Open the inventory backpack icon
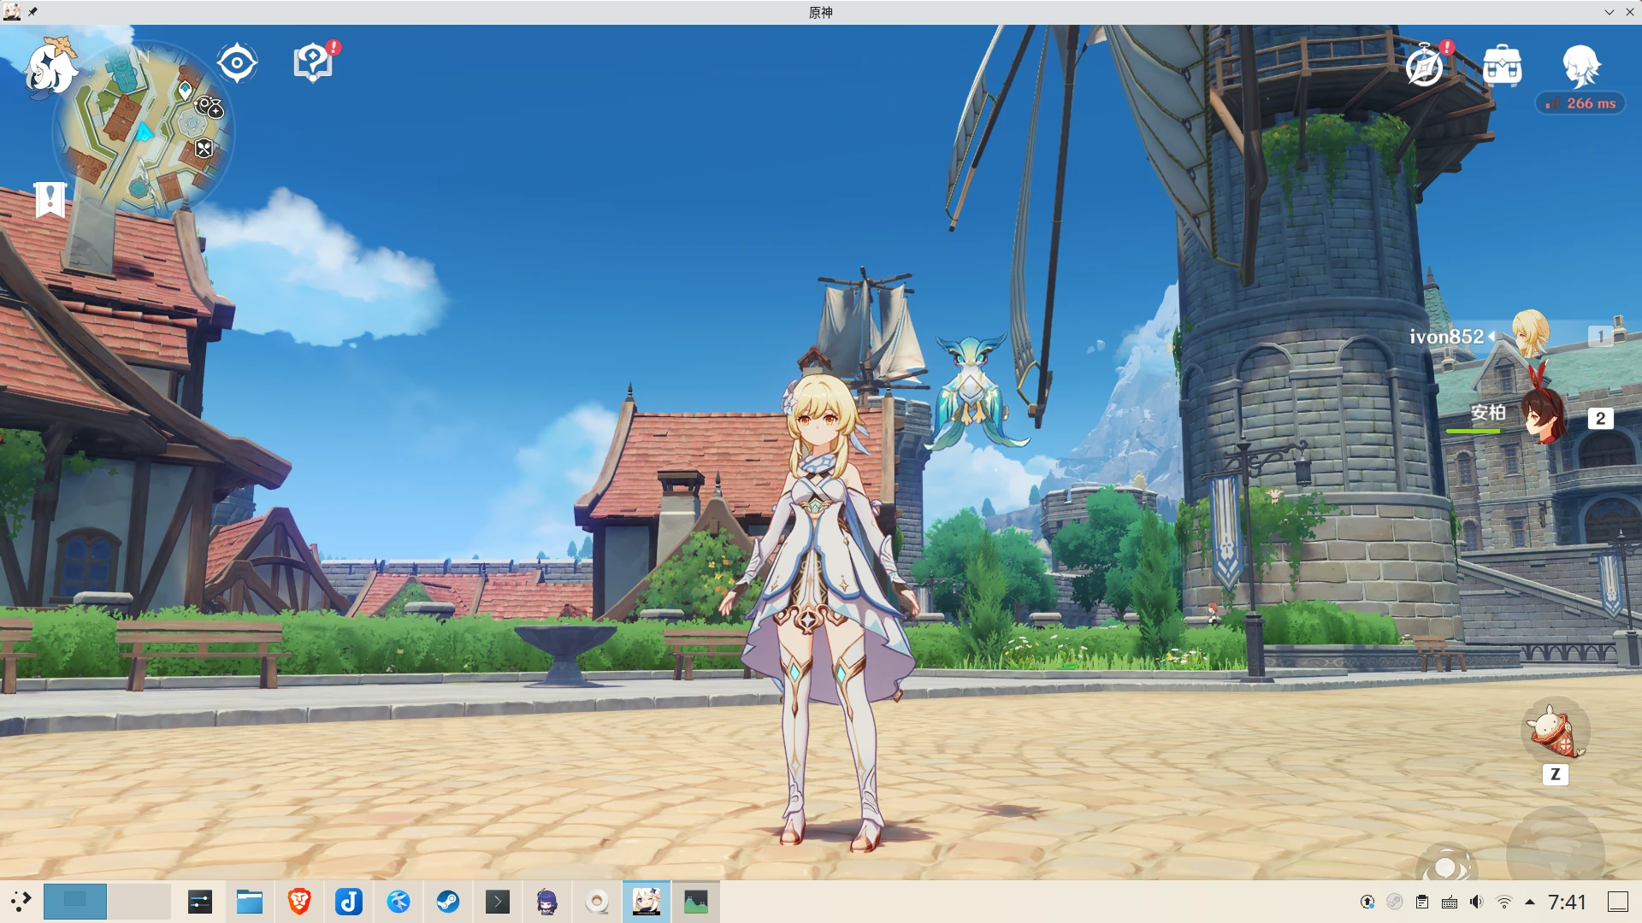 [x=1502, y=65]
